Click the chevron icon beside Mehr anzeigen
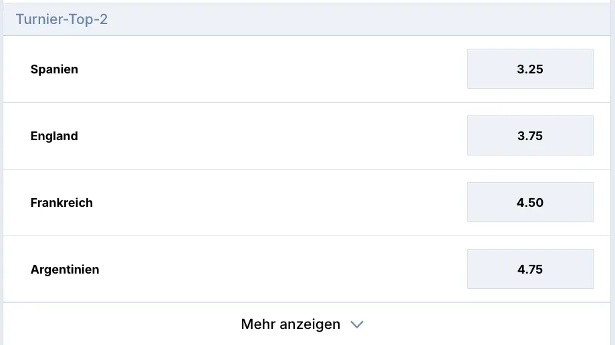Image resolution: width=615 pixels, height=345 pixels. tap(357, 325)
